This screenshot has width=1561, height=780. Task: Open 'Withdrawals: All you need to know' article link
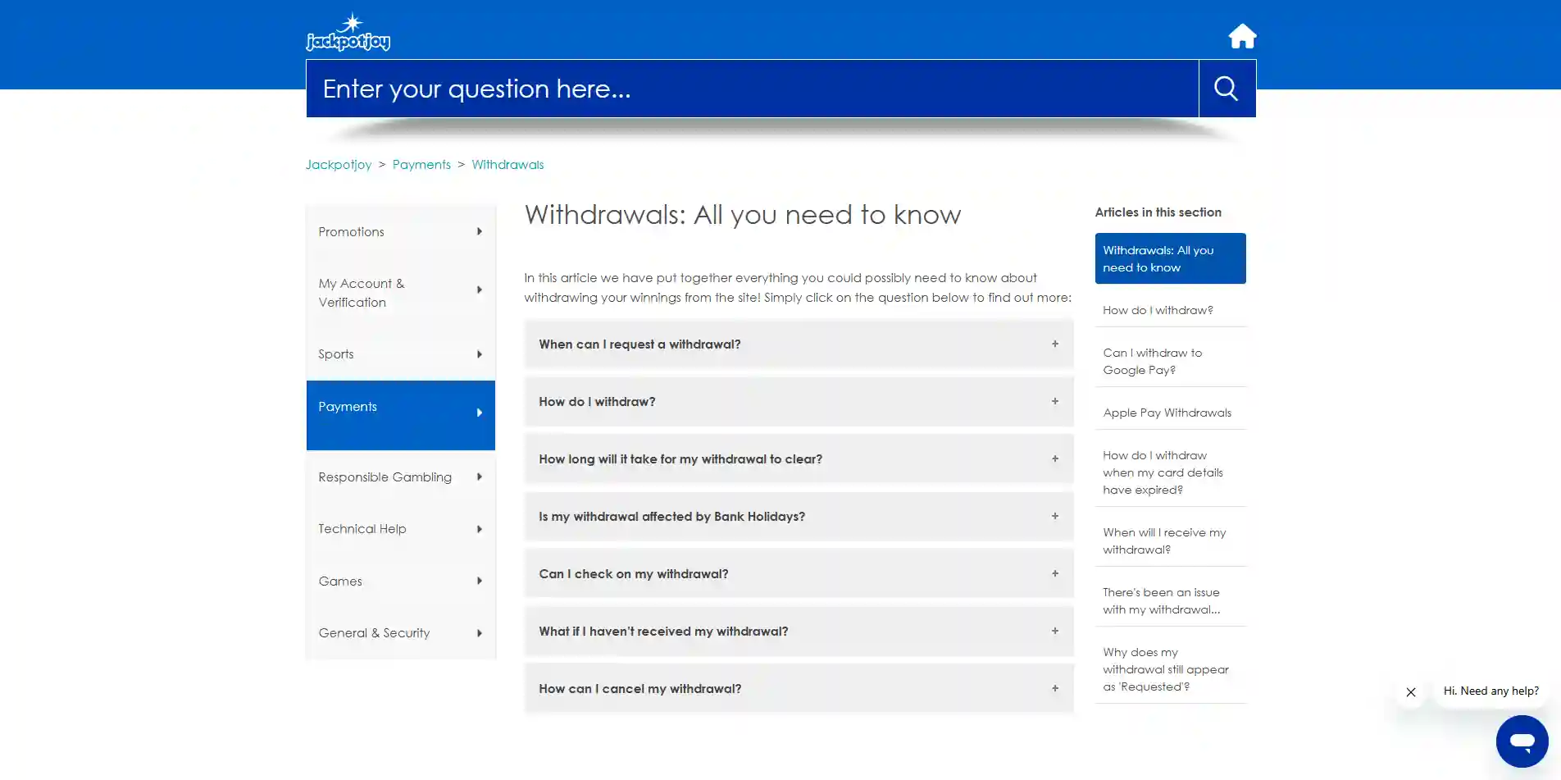point(1170,258)
